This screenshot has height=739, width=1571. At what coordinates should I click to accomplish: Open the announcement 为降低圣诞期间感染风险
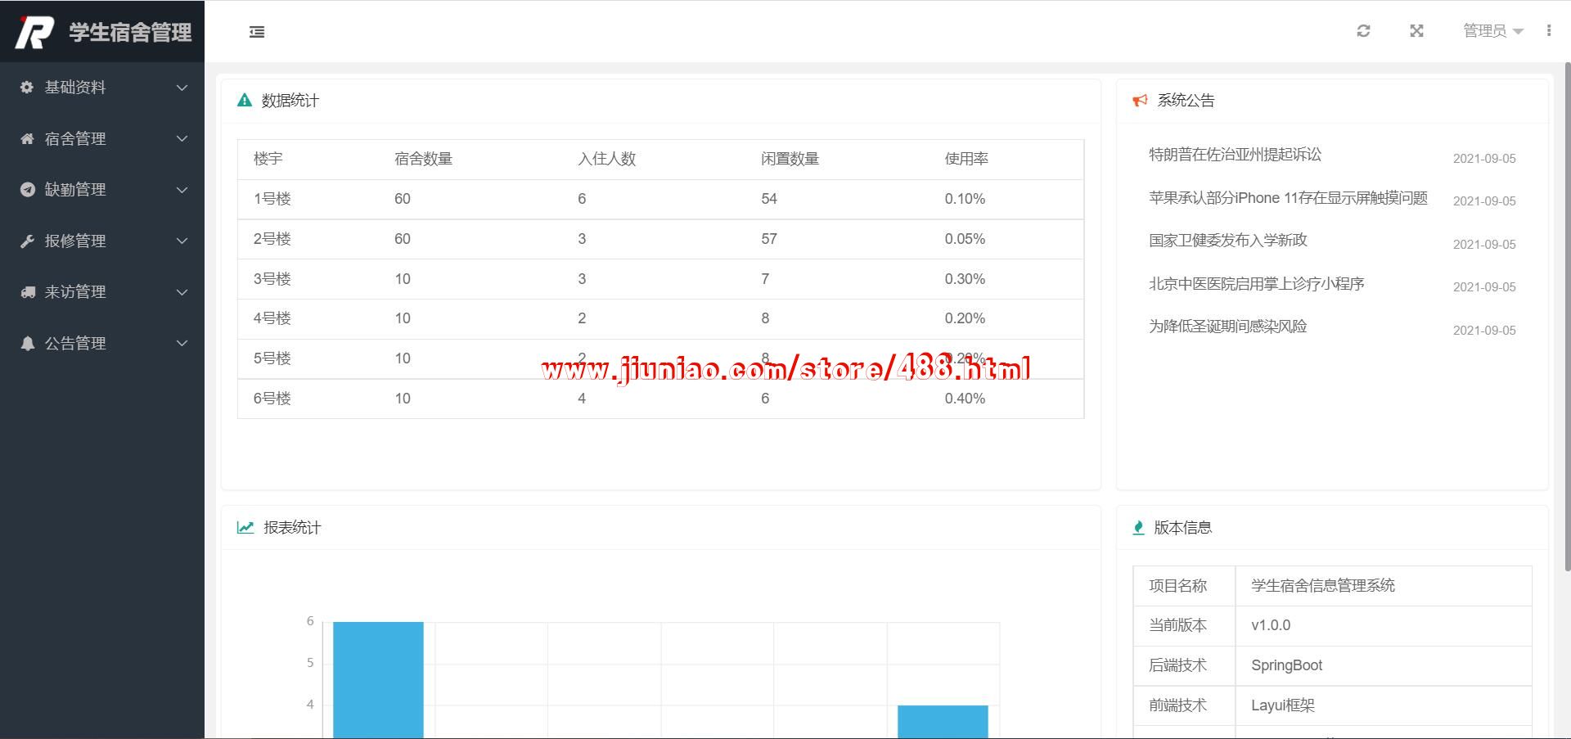1227,327
